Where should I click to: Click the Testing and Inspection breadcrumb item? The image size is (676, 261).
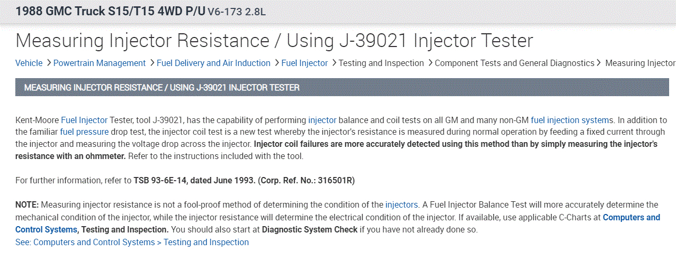point(381,63)
